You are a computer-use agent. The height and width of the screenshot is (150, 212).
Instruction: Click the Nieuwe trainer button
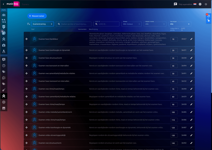tap(37, 16)
